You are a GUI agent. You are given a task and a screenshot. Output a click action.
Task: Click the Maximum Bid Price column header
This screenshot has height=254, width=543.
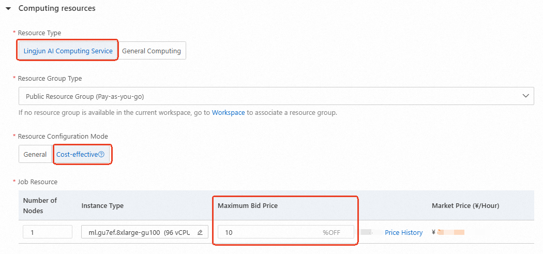[247, 205]
